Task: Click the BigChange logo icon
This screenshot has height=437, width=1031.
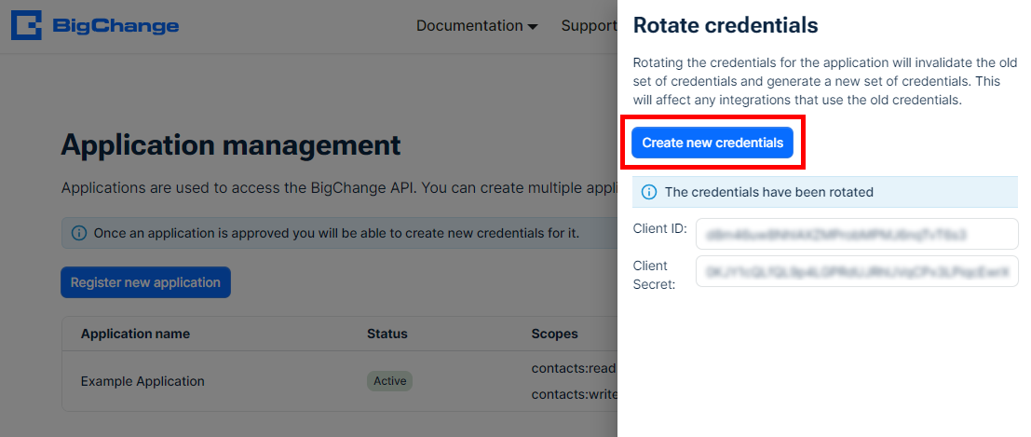Action: pos(26,26)
